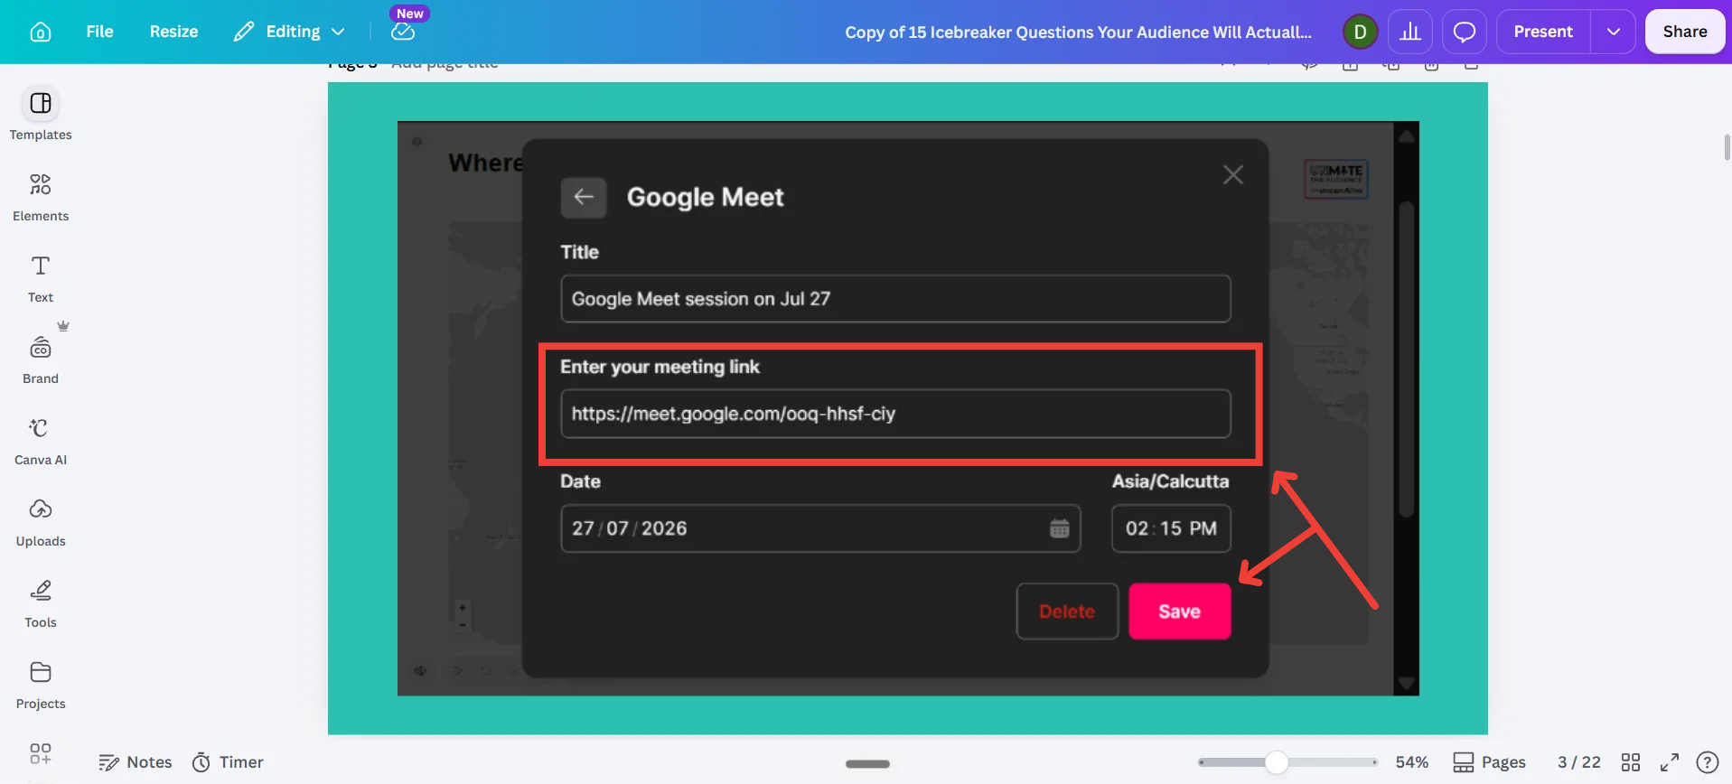Click the bottom drag handle bar
The image size is (1732, 784).
867,764
